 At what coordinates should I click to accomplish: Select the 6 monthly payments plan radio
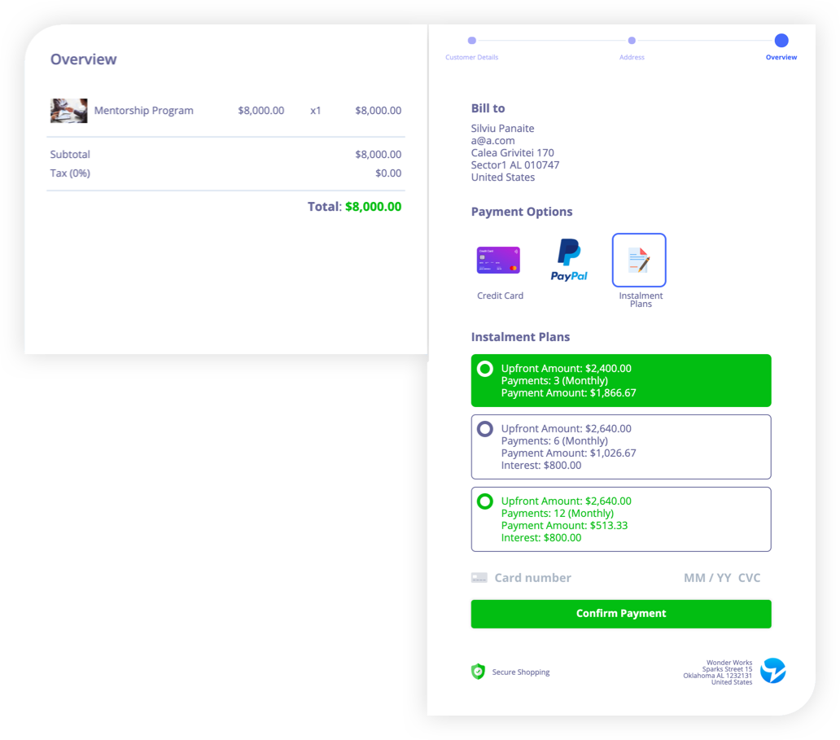(x=485, y=429)
